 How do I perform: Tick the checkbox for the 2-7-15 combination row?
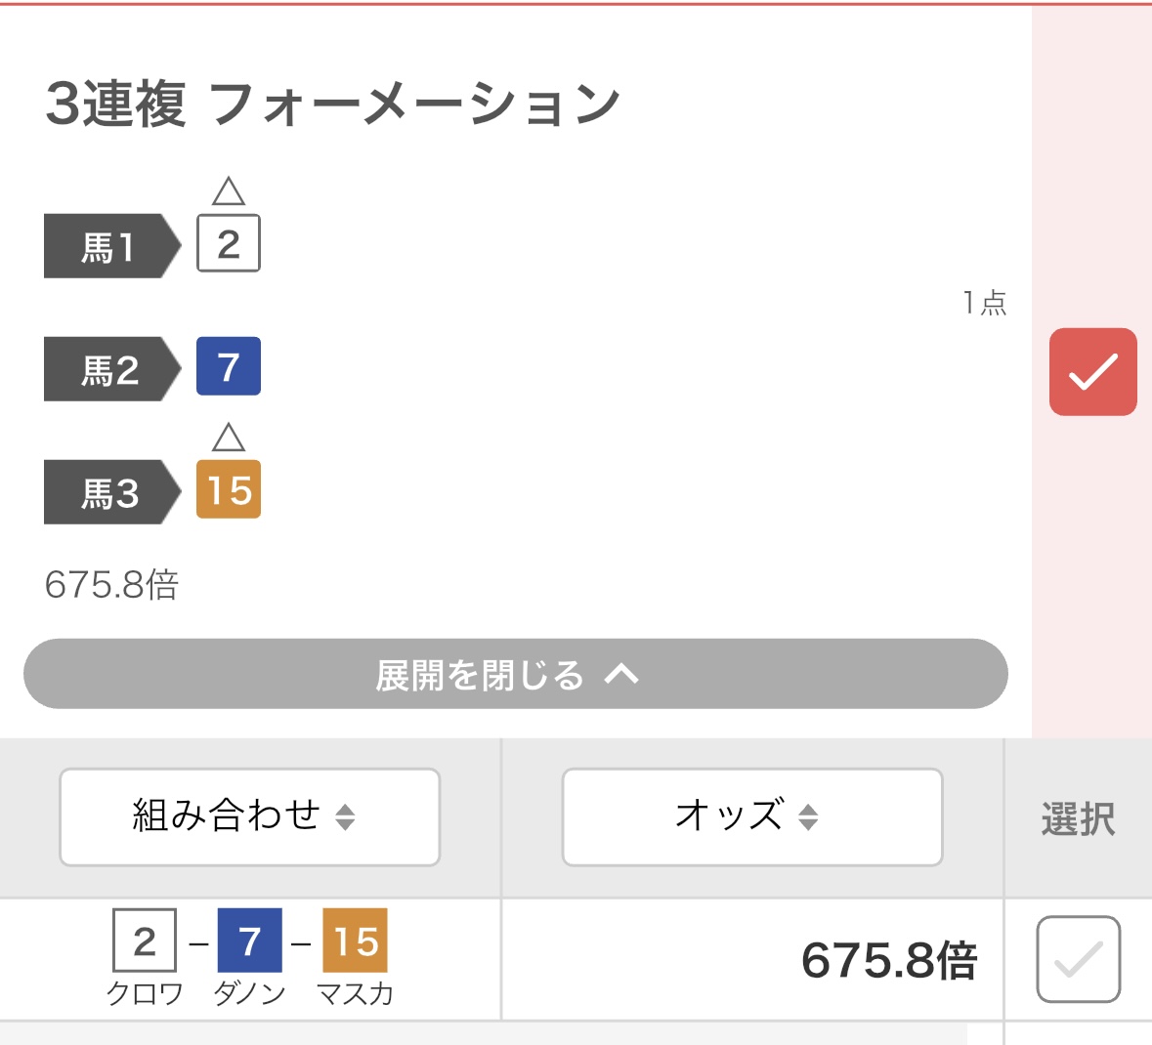click(1078, 959)
